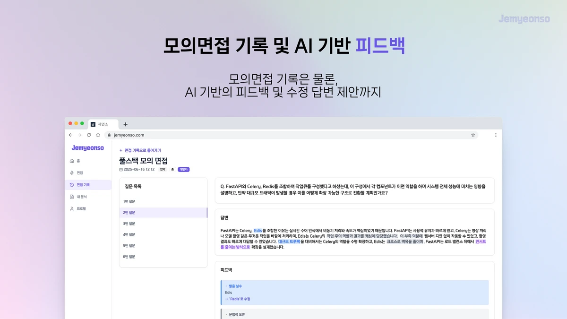Click the 중 difficulty tag
Viewport: 567px width, 319px height.
click(172, 169)
